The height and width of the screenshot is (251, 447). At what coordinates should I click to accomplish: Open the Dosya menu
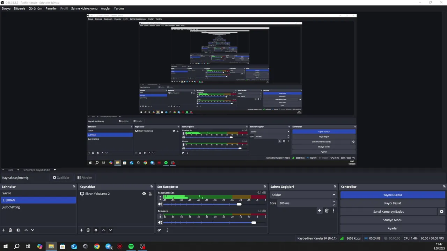[x=6, y=8]
